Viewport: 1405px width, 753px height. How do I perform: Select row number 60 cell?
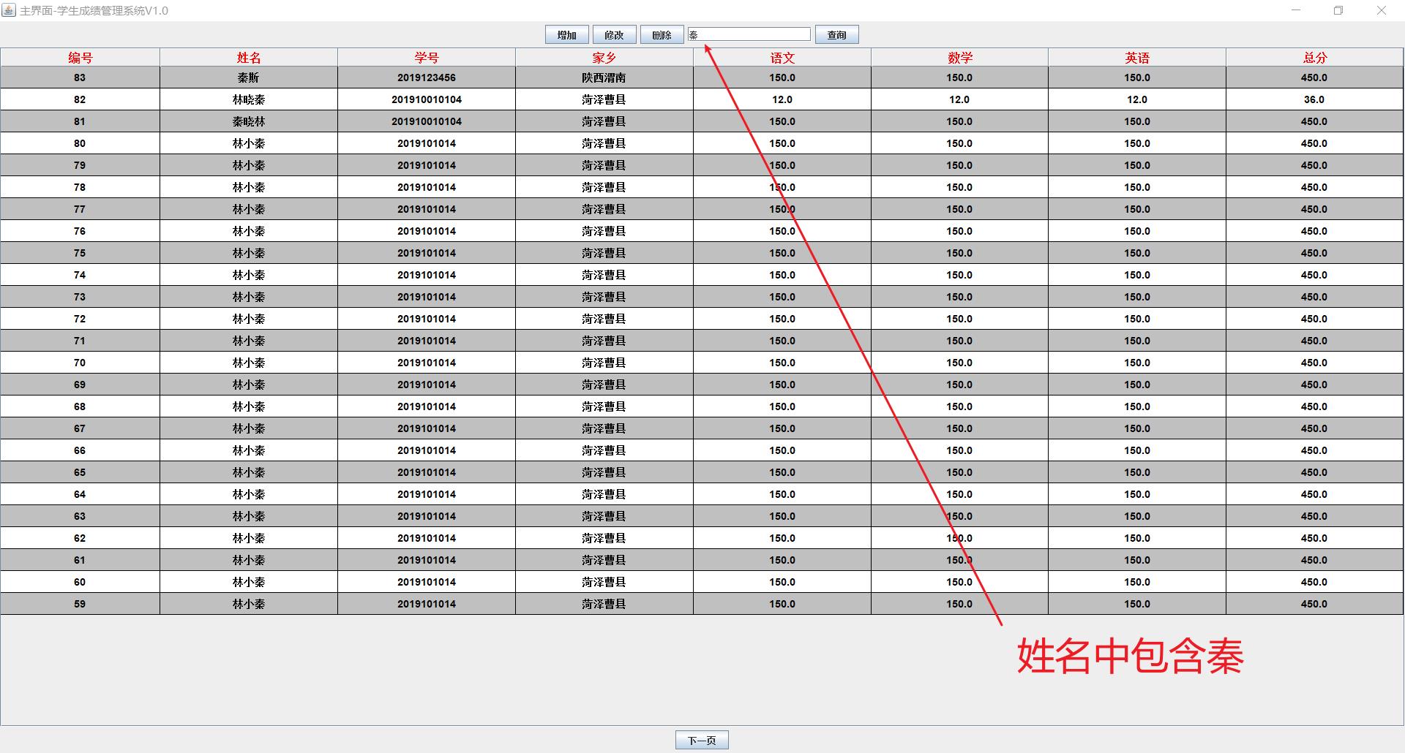[80, 582]
